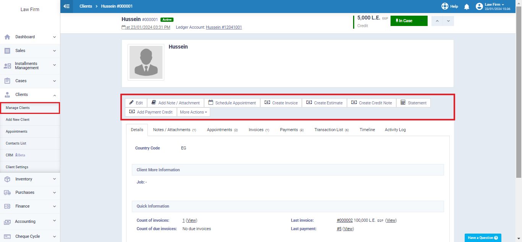Open Help via the lifebuoy icon
522x242 pixels.
[445, 6]
